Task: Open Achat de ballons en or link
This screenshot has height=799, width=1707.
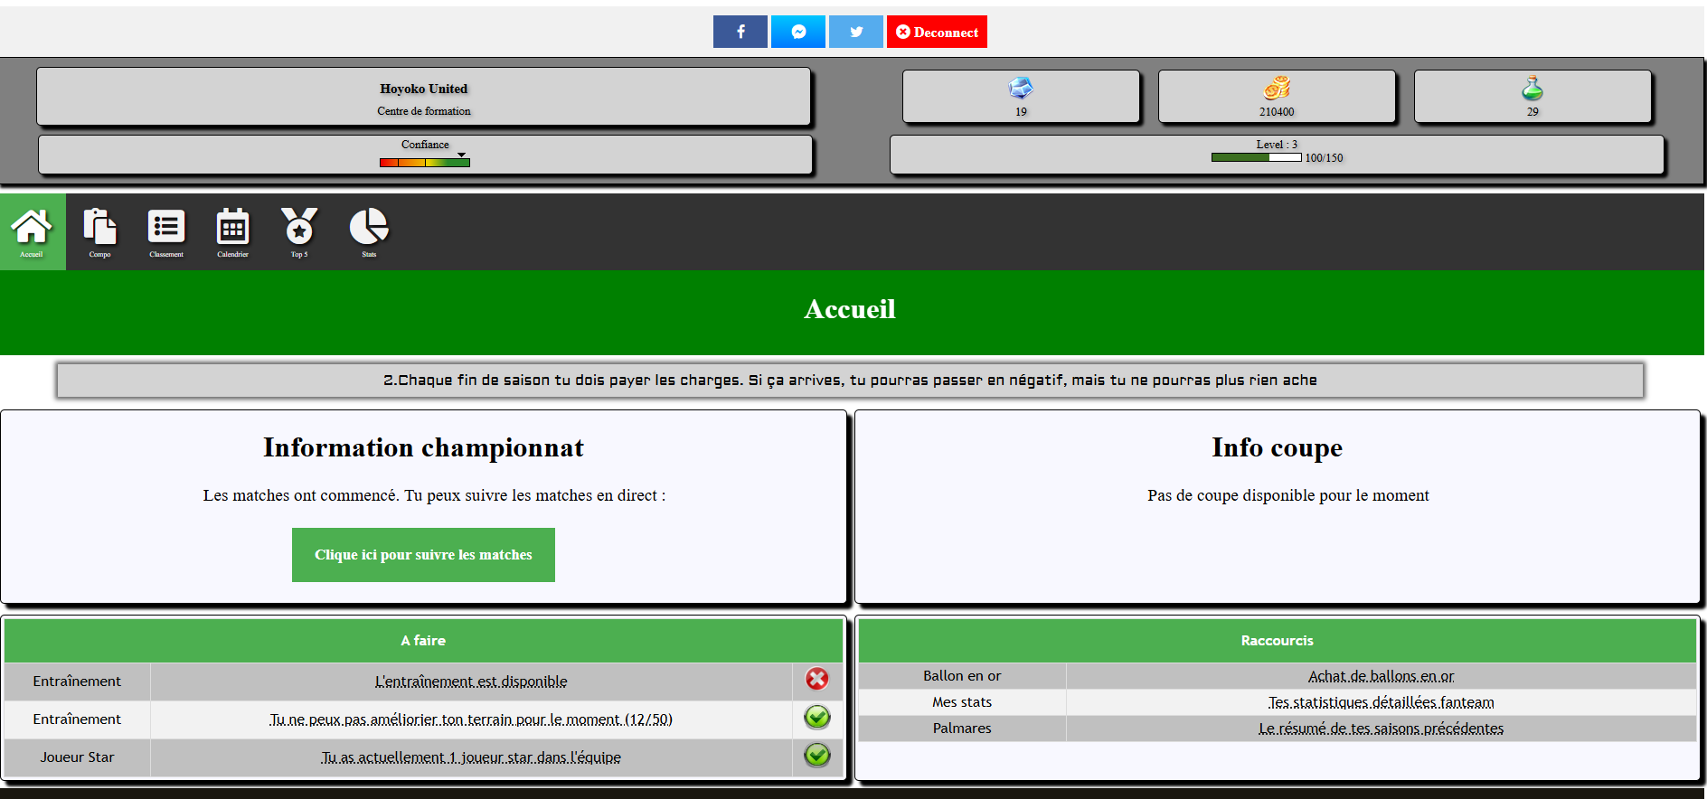Action: click(x=1381, y=676)
